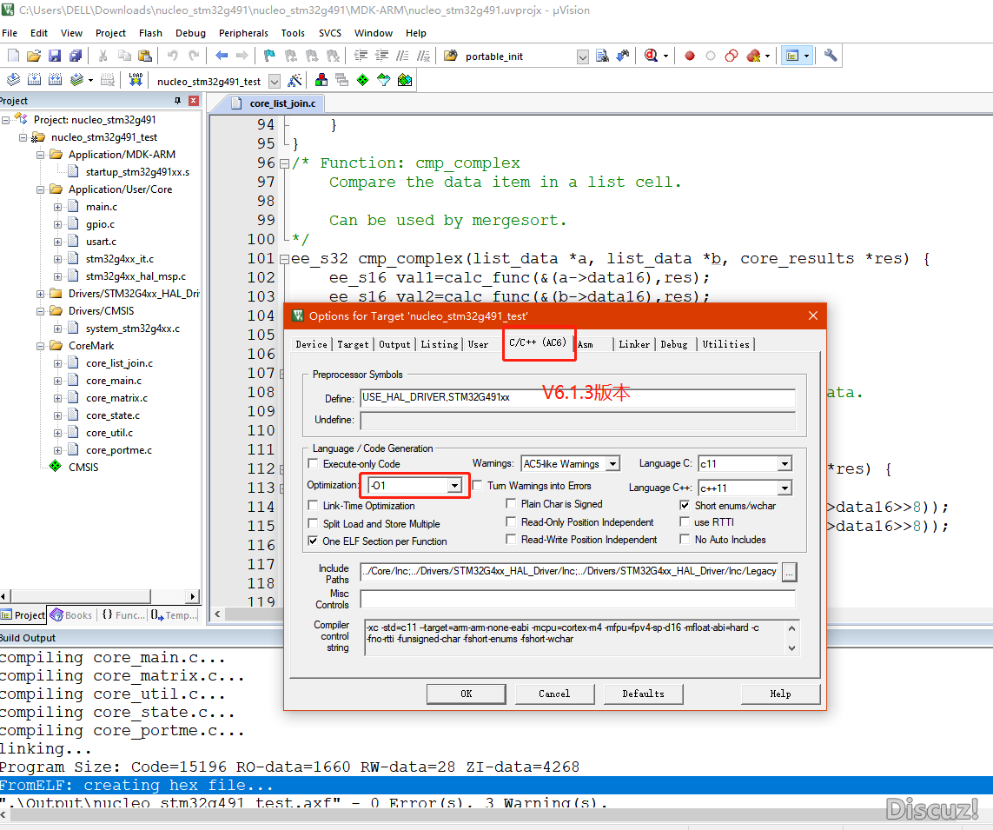Open the Flash menu
The height and width of the screenshot is (830, 993).
(150, 33)
